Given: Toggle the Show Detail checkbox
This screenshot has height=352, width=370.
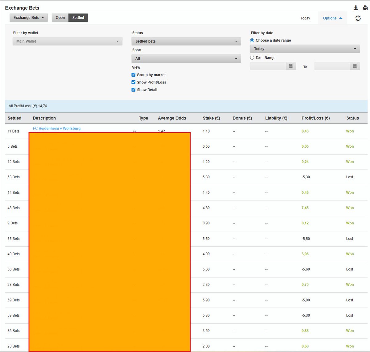Looking at the screenshot, I should [x=134, y=90].
